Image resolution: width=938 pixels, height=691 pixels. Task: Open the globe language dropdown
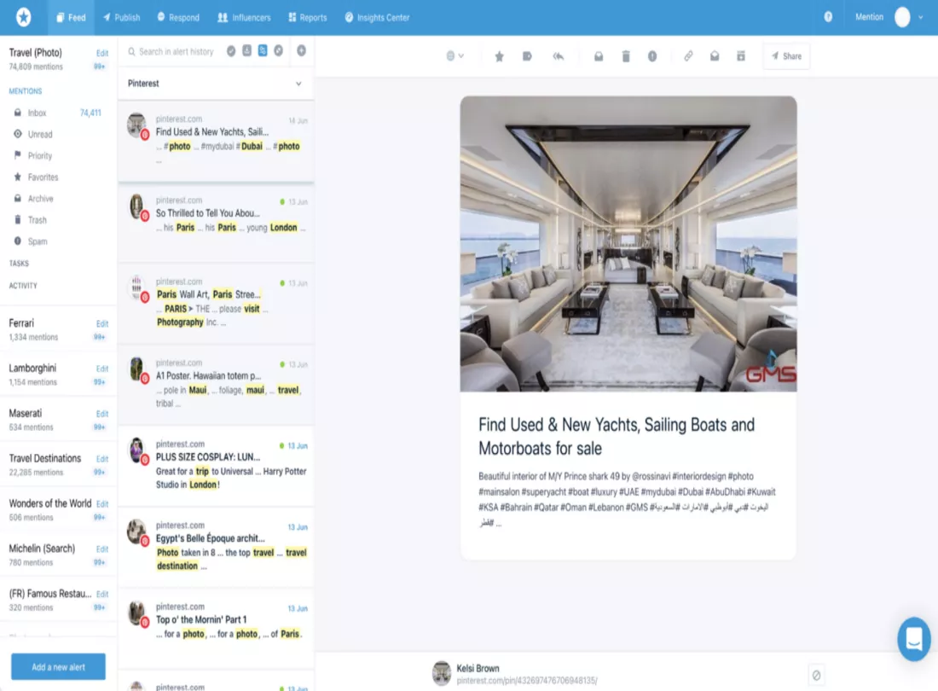click(x=455, y=56)
